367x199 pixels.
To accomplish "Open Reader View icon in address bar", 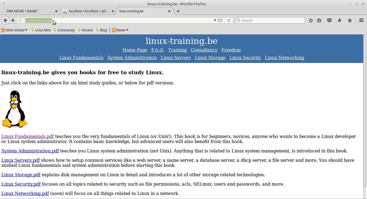I will coord(220,20).
